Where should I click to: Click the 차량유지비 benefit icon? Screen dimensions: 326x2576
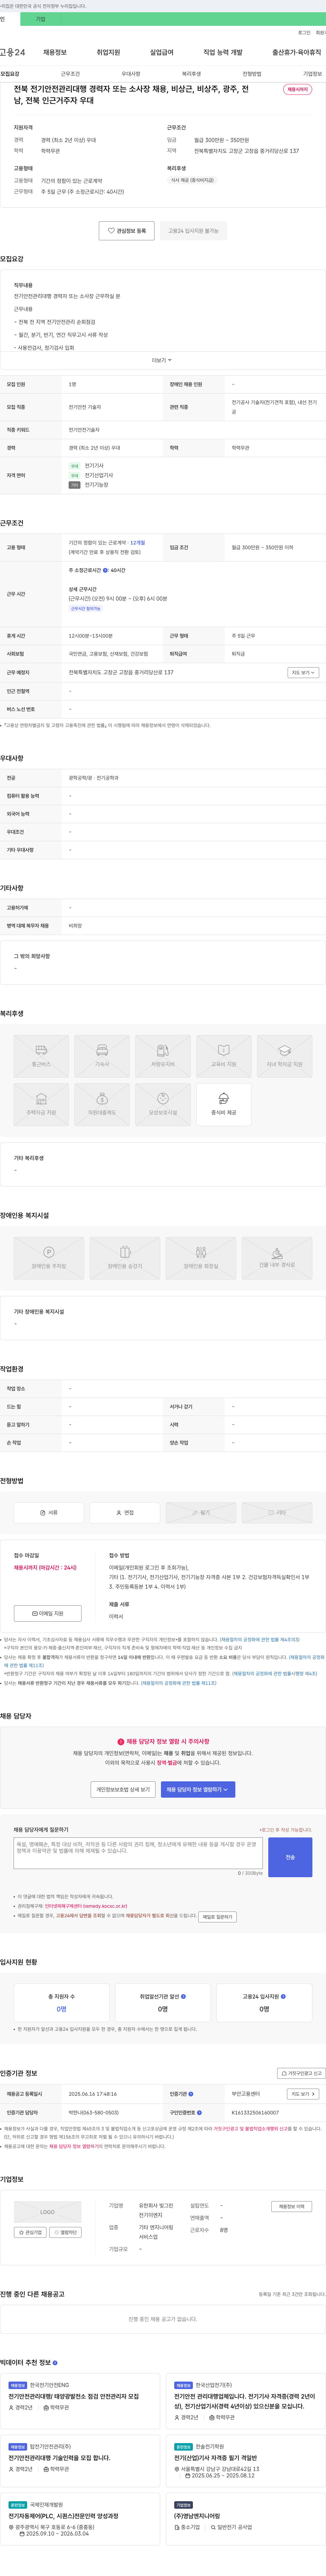[x=163, y=1056]
